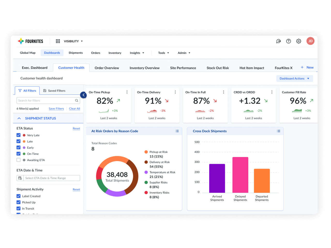Uncheck the Very Late checkbox
Image resolution: width=331 pixels, height=248 pixels.
[18, 135]
